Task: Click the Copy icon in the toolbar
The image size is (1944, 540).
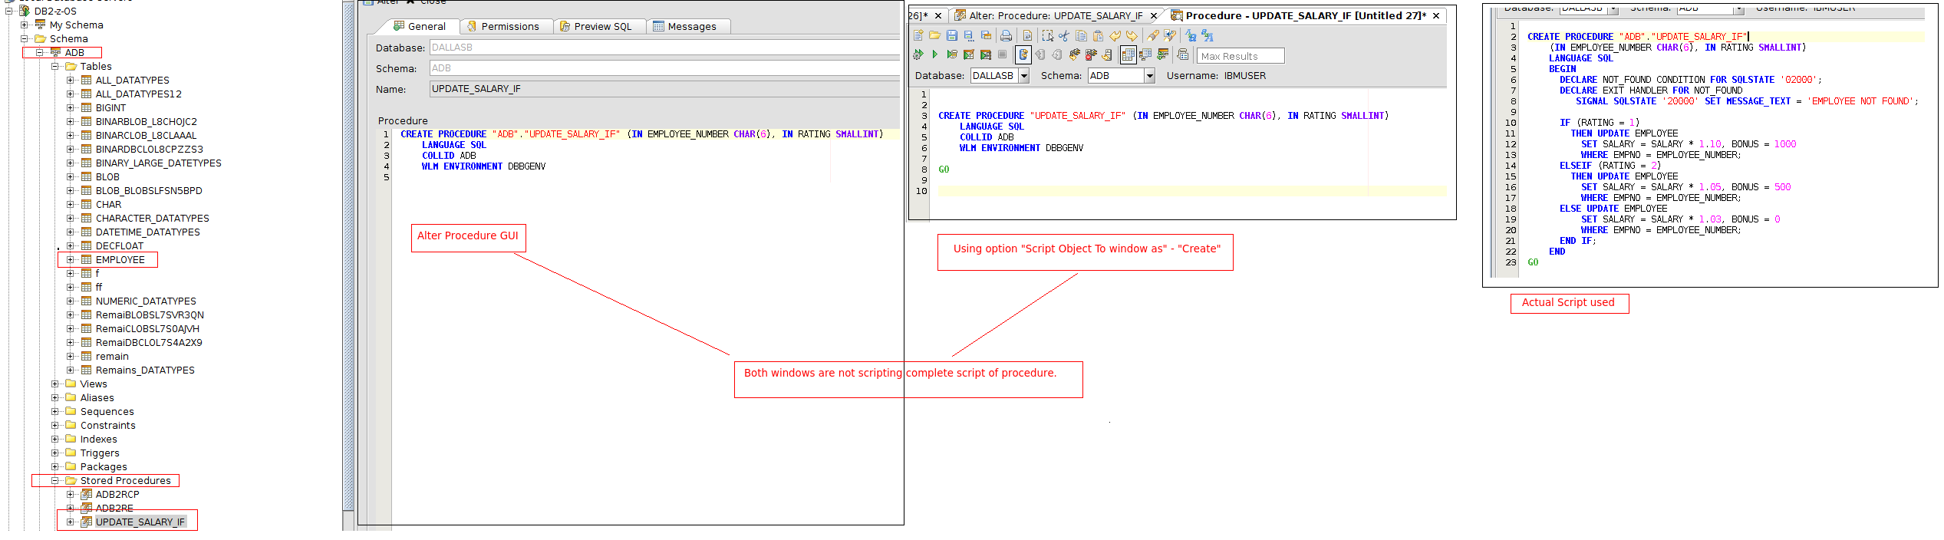Action: pos(1081,35)
